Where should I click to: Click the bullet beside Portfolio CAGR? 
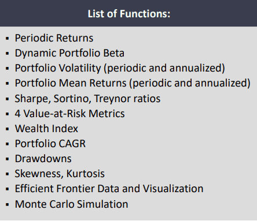(8, 144)
